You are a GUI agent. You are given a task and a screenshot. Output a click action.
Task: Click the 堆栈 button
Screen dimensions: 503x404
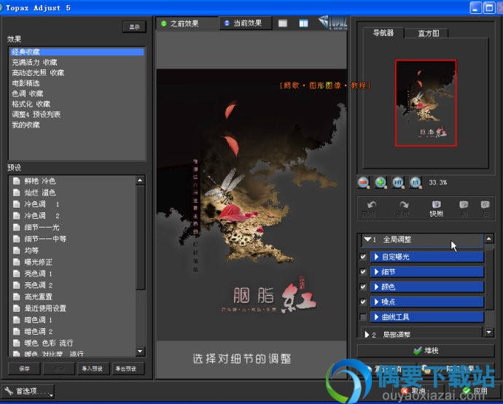[426, 351]
